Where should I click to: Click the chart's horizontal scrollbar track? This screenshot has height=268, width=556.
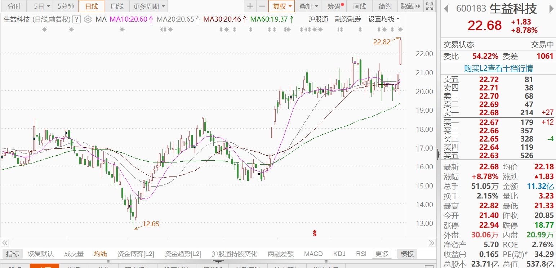click(218, 242)
